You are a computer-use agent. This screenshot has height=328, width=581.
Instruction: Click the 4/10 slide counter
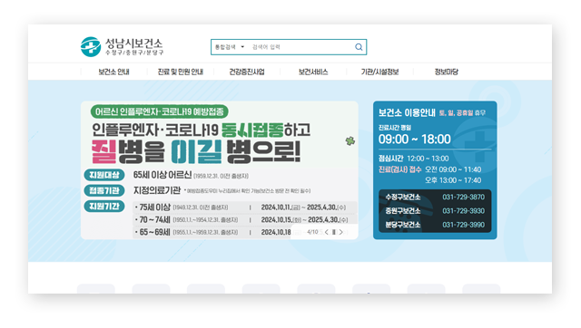(x=312, y=232)
